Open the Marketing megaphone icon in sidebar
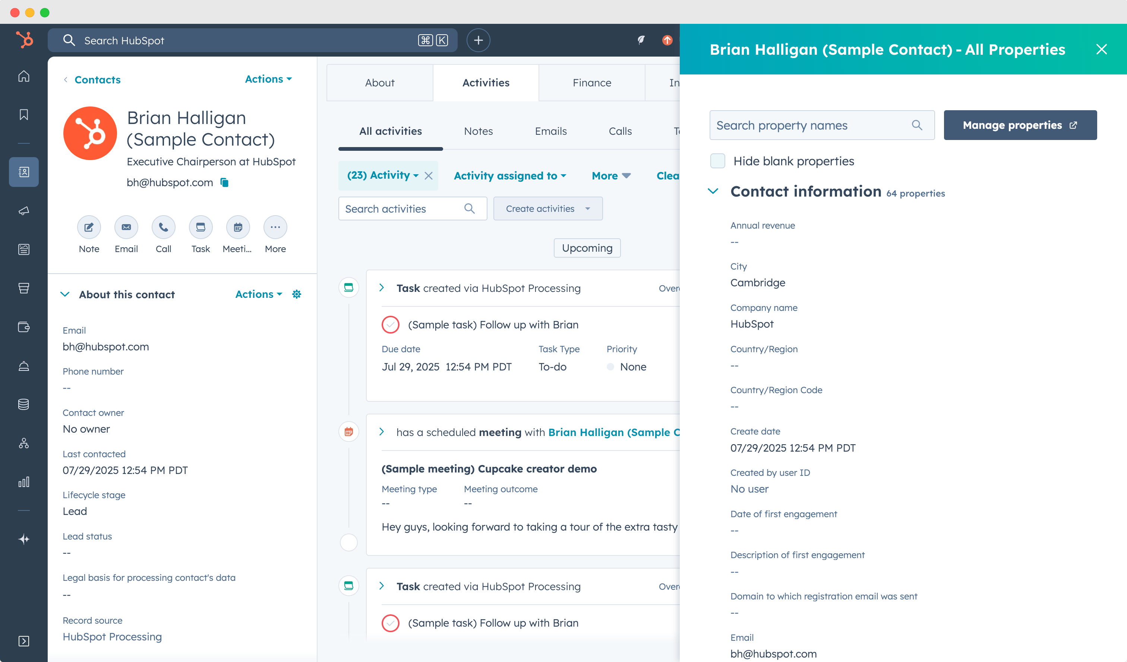Screen dimensions: 1127x662 pos(24,210)
